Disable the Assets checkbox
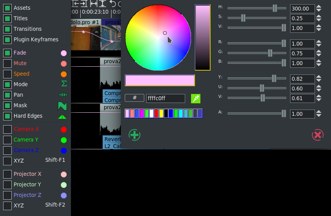Image resolution: width=331 pixels, height=216 pixels. pyautogui.click(x=7, y=8)
